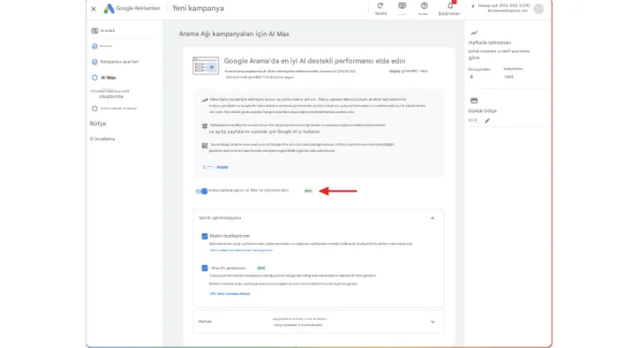Expand the Markalar section with the chevron

(x=432, y=322)
